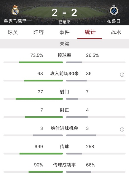The image size is (129, 176).
Task: Click the green 控球率 73.5% bar
Action: click(41, 62)
